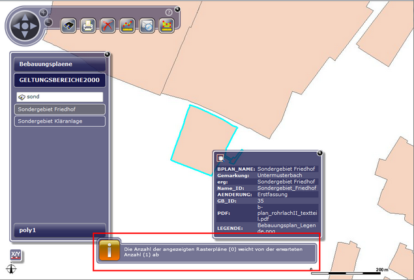The height and width of the screenshot is (280, 414).
Task: Zoom in with the plus button
Action: pyautogui.click(x=43, y=12)
